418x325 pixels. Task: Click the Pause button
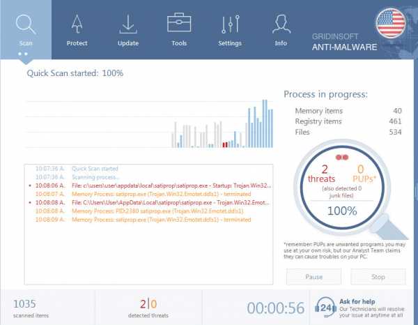click(x=313, y=277)
